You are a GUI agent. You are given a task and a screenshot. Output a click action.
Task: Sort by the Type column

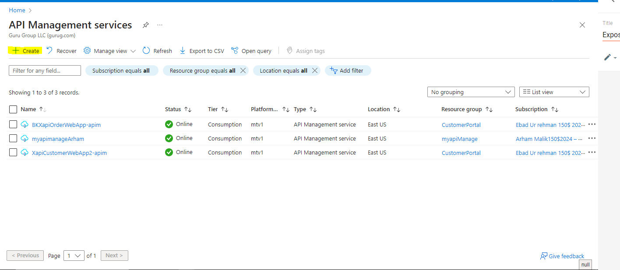point(305,109)
